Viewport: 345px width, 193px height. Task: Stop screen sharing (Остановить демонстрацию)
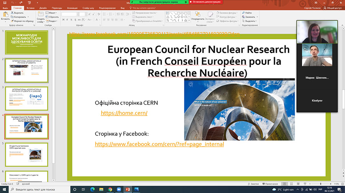pyautogui.click(x=206, y=2)
